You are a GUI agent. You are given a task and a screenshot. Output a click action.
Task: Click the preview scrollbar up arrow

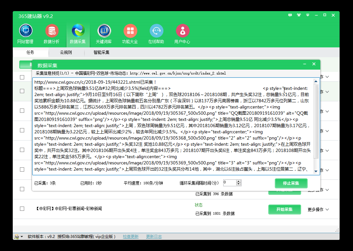316,81
